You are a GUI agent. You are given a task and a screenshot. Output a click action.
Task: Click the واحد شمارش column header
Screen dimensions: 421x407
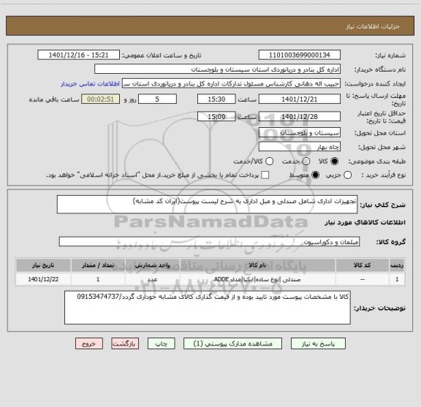(x=152, y=265)
